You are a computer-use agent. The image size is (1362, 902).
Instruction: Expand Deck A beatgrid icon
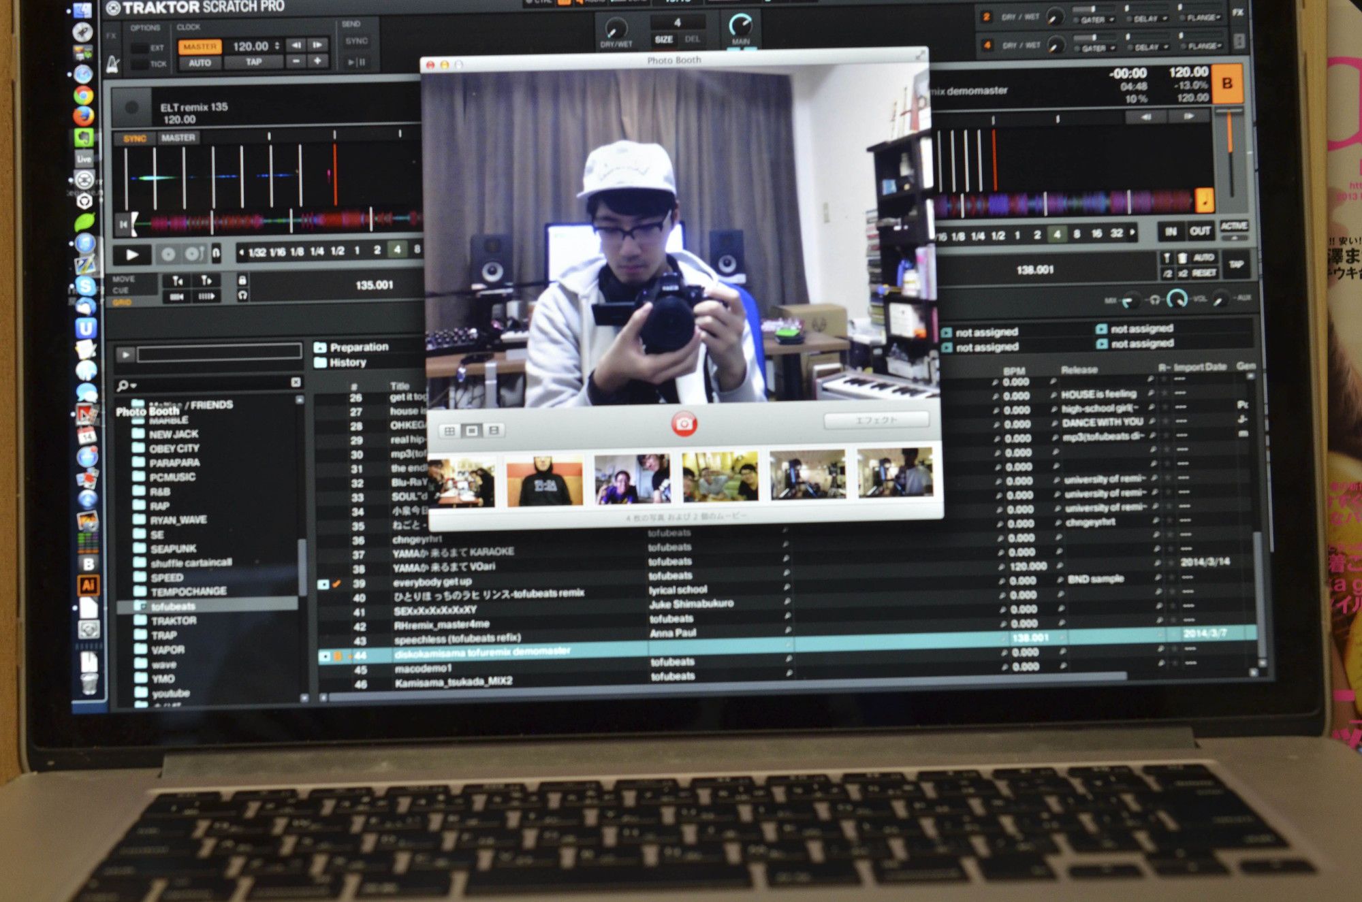[206, 296]
